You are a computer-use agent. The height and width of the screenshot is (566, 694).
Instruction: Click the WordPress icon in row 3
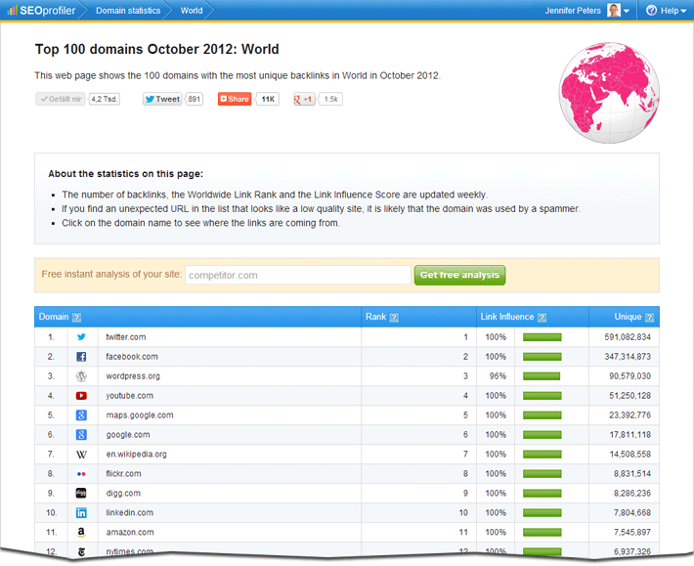click(81, 376)
